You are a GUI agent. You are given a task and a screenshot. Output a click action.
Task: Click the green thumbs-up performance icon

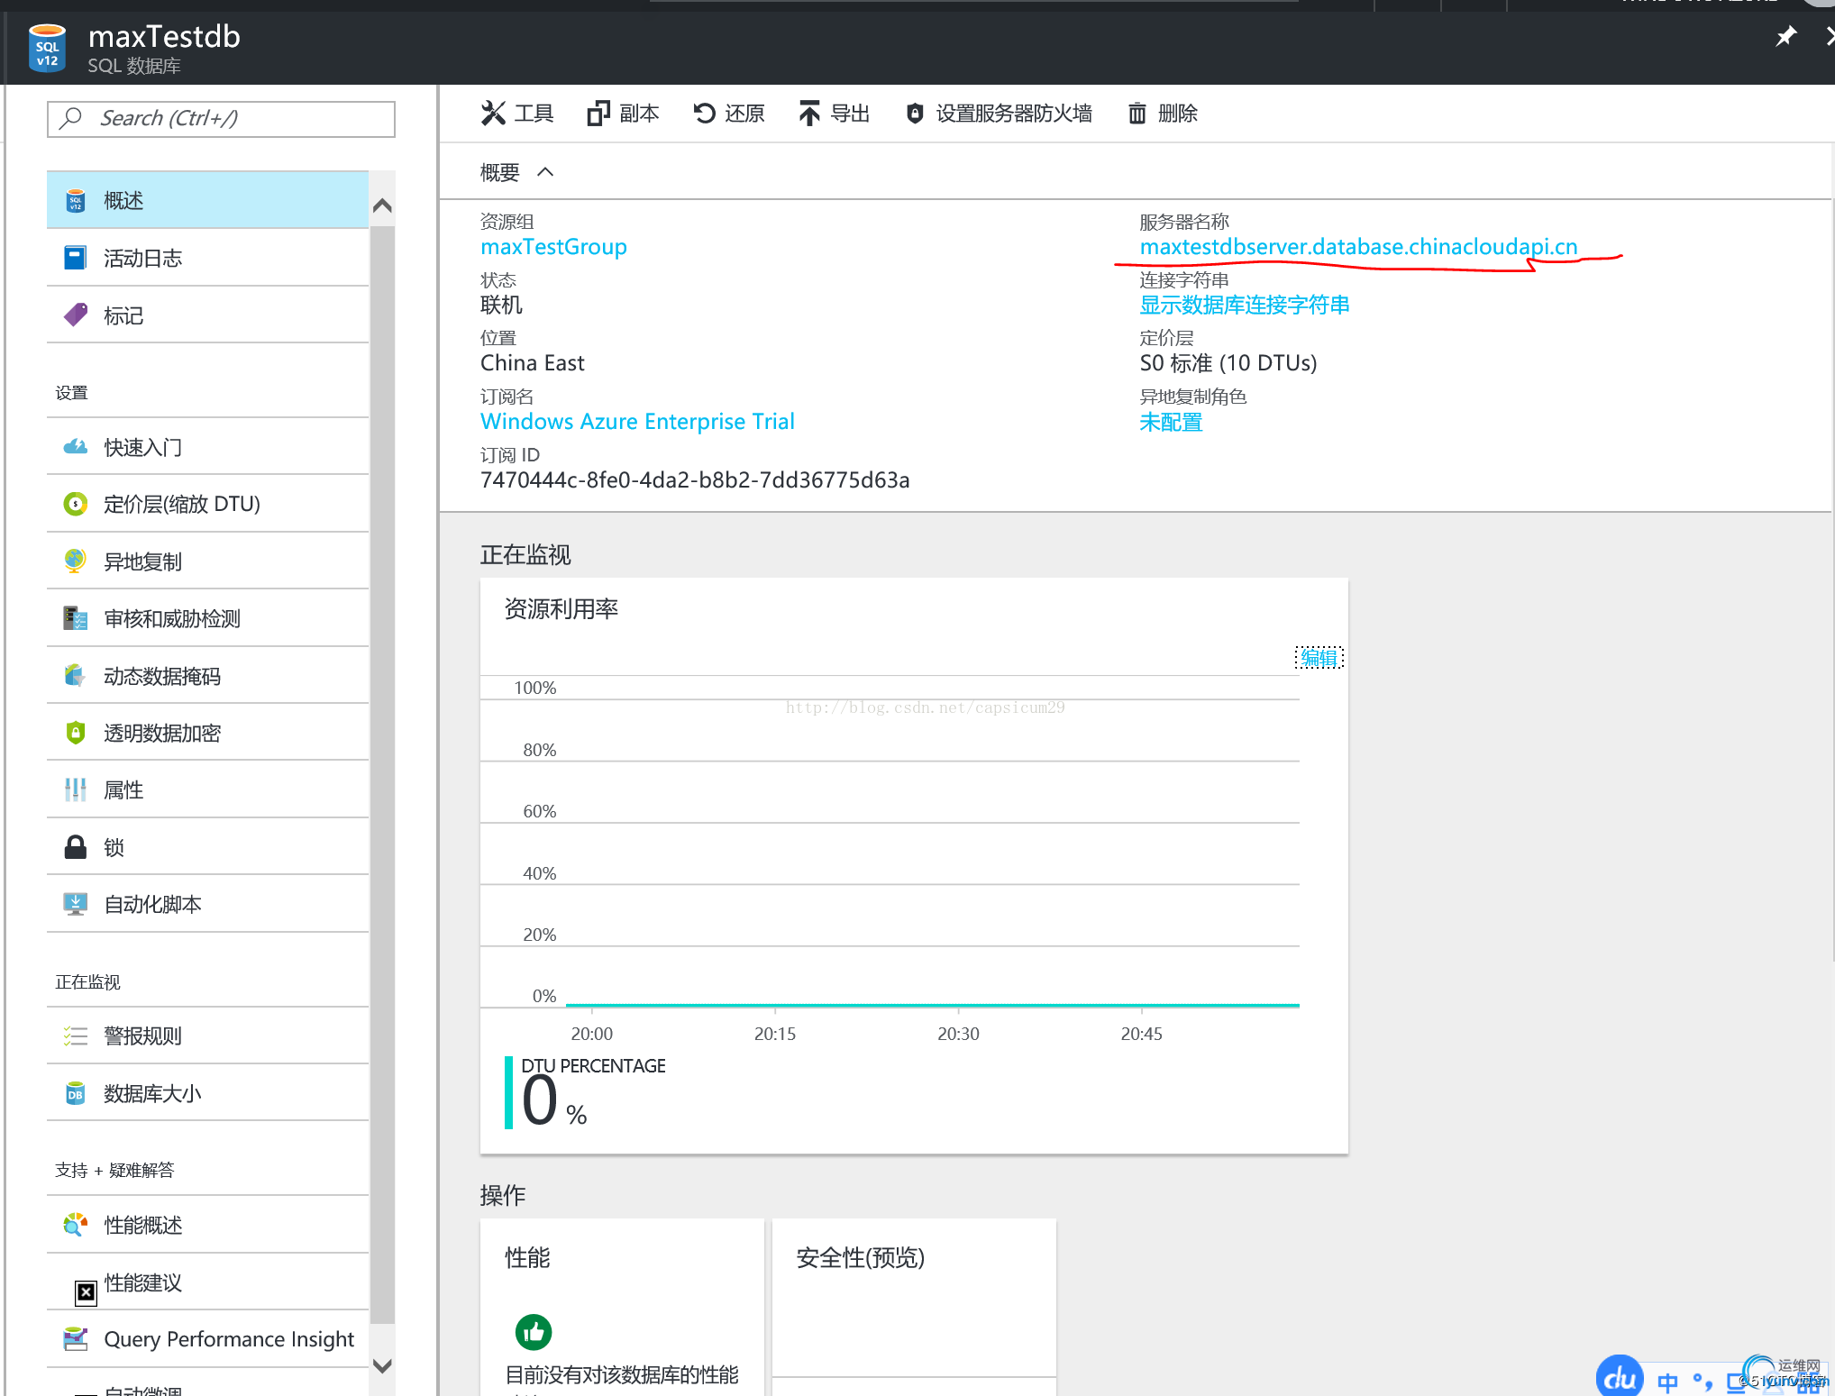tap(534, 1331)
